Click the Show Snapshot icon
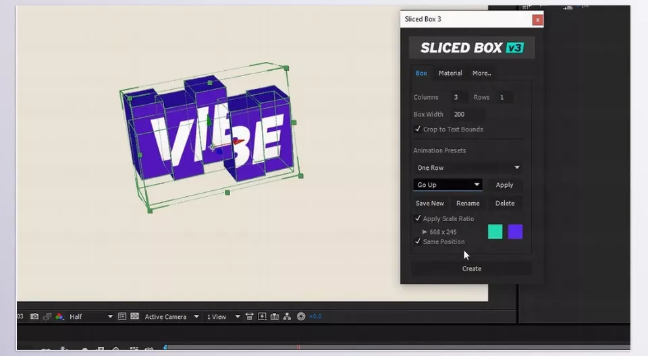Screen dimensions: 648x356 (x=47, y=316)
